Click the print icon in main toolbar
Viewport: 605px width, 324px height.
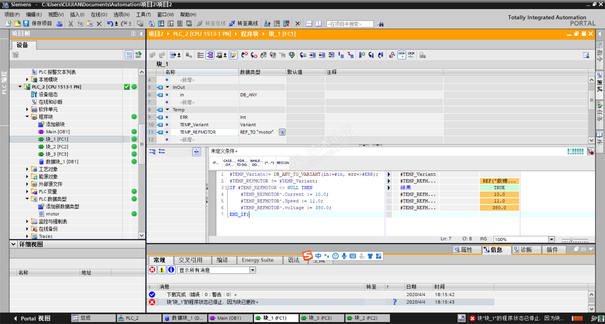tap(59, 24)
